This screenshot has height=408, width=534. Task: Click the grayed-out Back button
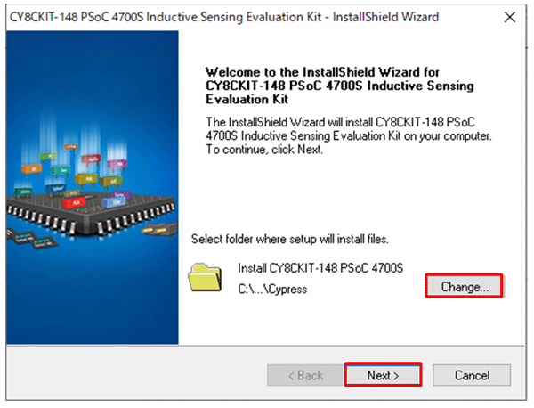point(305,375)
